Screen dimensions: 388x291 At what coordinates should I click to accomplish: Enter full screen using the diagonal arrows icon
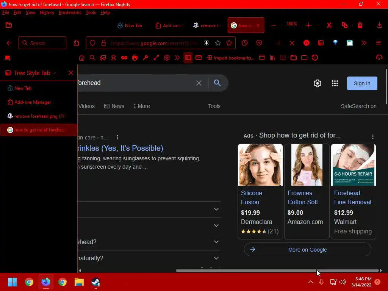pyautogui.click(x=156, y=58)
